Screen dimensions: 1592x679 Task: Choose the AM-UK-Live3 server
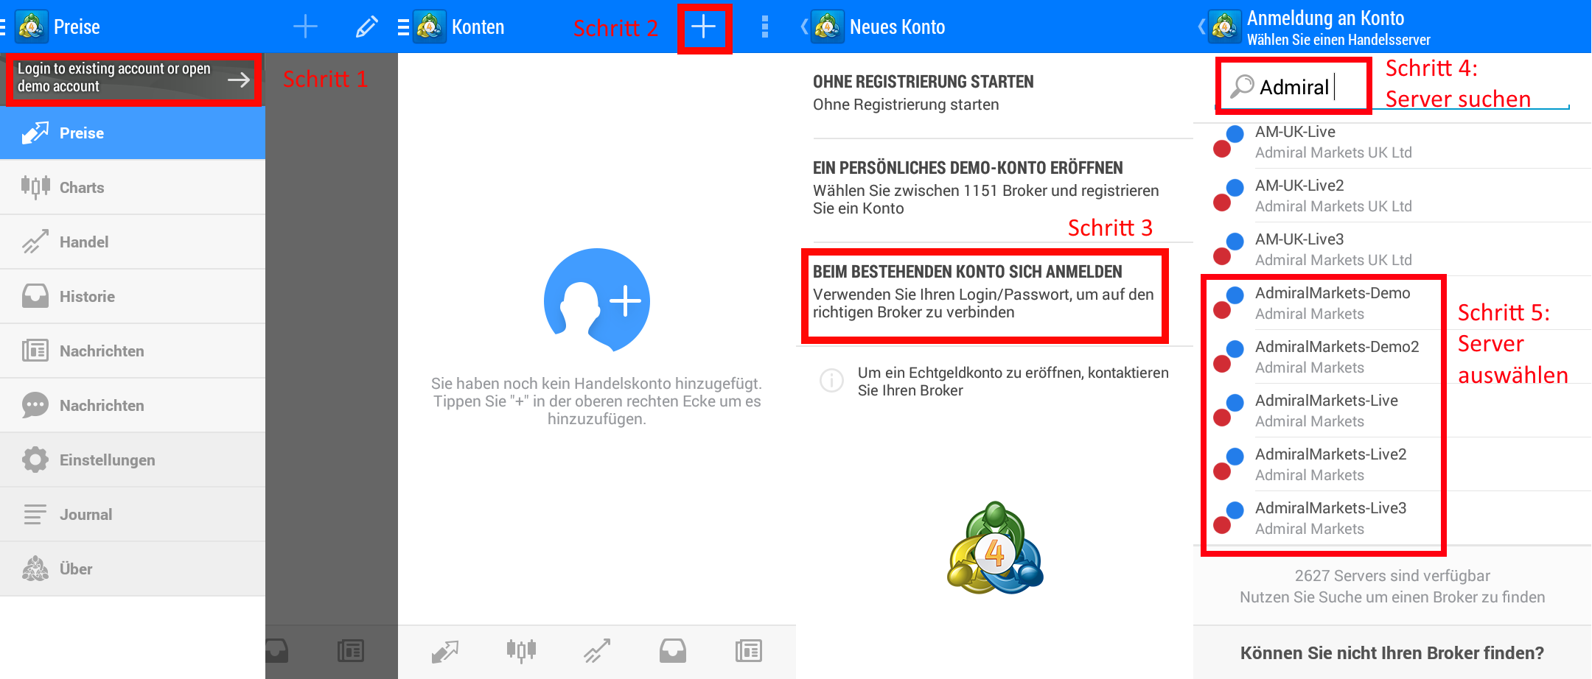[1392, 250]
